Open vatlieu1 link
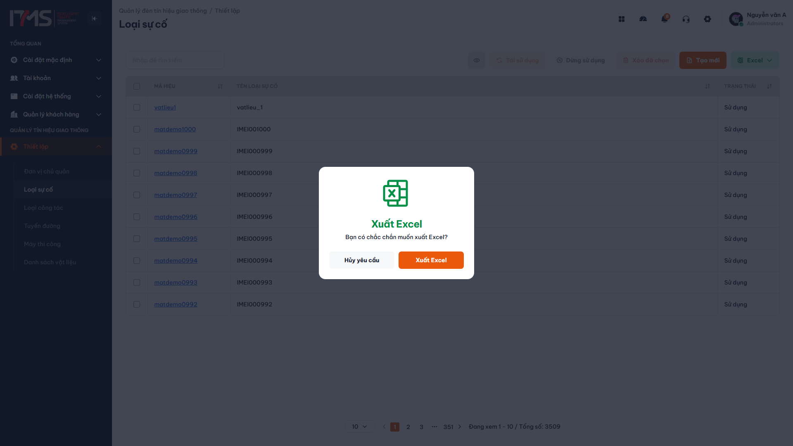793x446 pixels. point(165,107)
